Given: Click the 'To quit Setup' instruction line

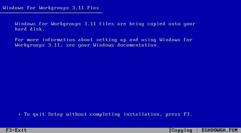Looking at the screenshot, I should [108, 114].
